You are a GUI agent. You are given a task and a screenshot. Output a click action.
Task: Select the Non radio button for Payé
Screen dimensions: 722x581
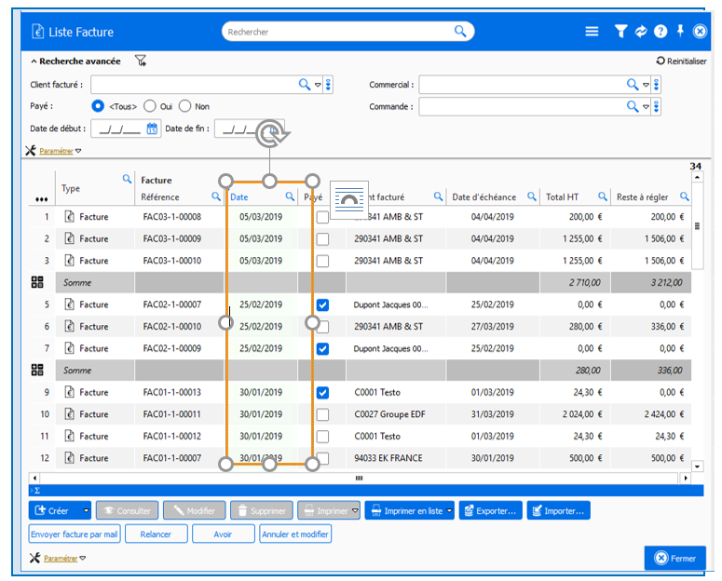(184, 106)
